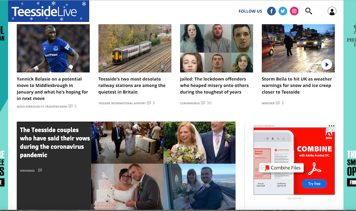The width and height of the screenshot is (356, 211).
Task: Open the Teesside Live Instagram page
Action: coord(294,12)
